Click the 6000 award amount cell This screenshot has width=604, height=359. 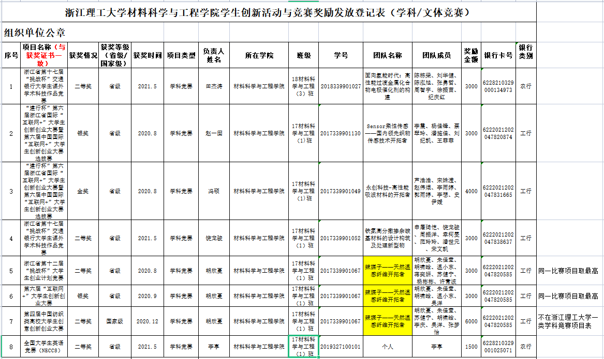tap(471, 321)
